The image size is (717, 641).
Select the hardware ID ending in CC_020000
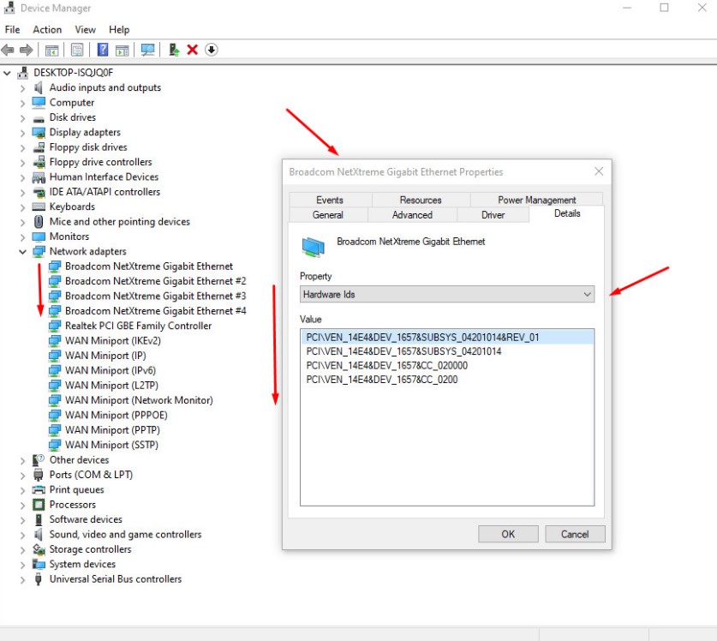[x=387, y=366]
